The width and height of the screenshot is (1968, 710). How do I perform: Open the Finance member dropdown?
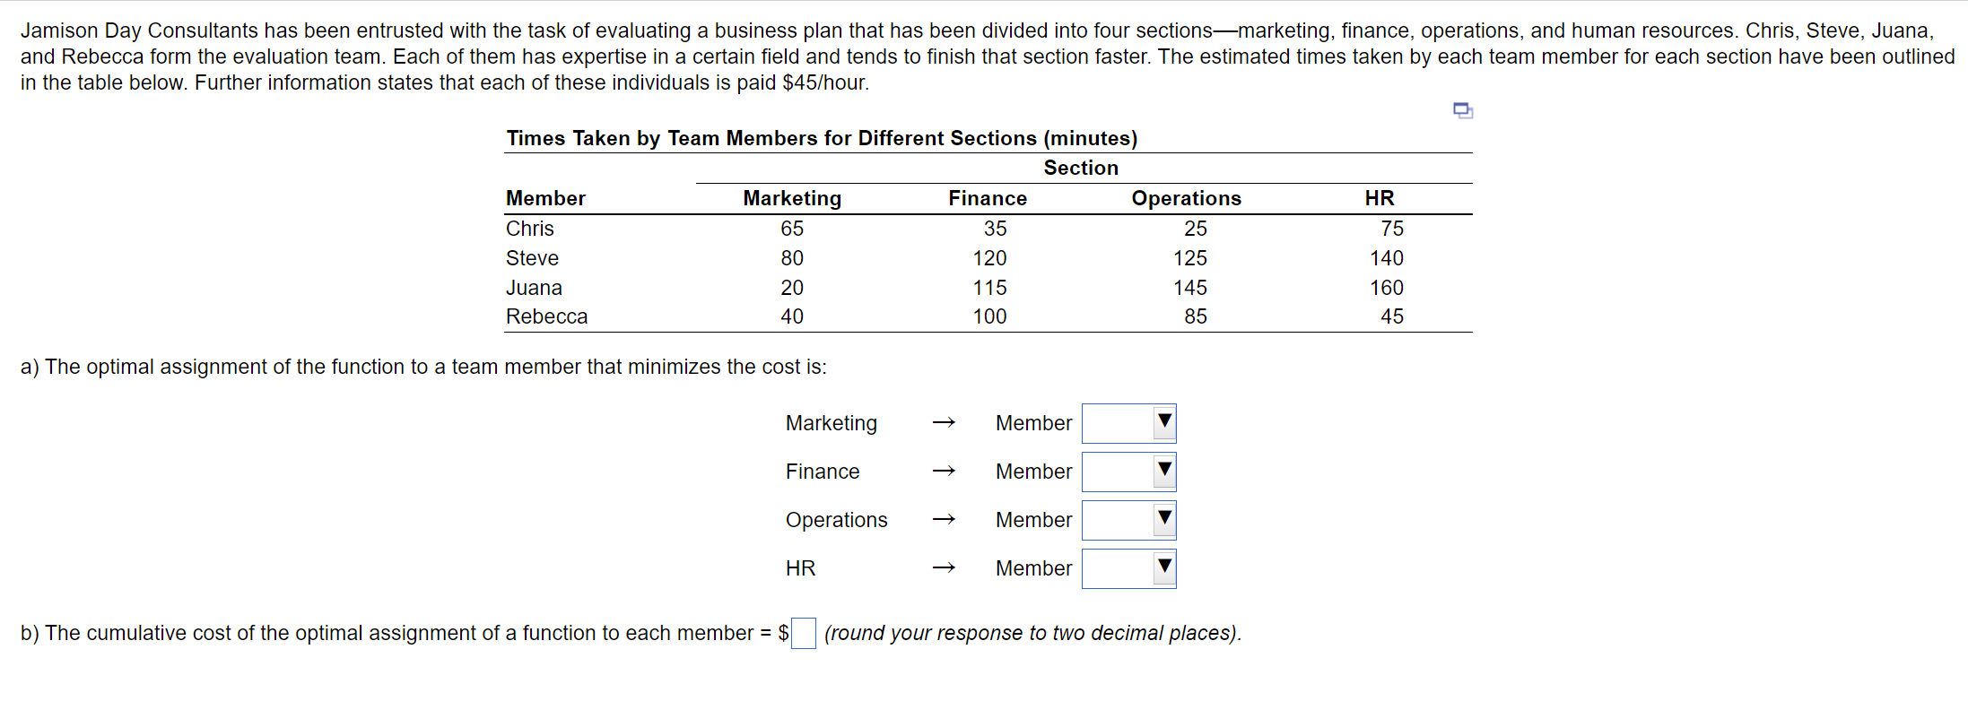click(1128, 472)
